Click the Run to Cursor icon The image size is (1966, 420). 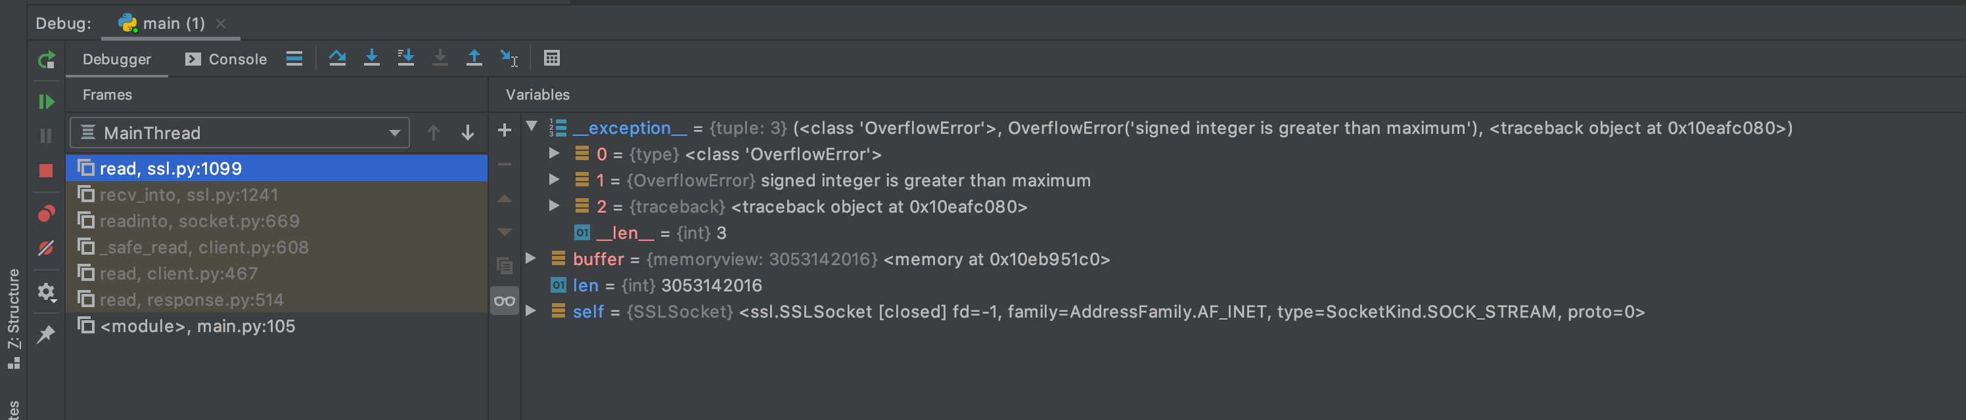click(x=509, y=58)
